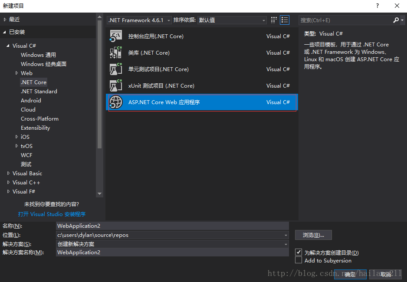Screen dimensions: 407x282
Task: Click the search magnifier icon
Action: click(x=396, y=20)
